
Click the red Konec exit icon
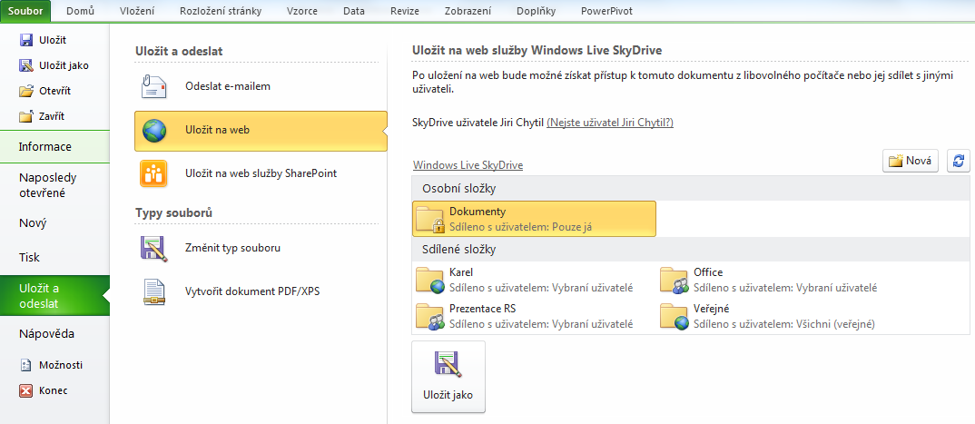tap(26, 391)
